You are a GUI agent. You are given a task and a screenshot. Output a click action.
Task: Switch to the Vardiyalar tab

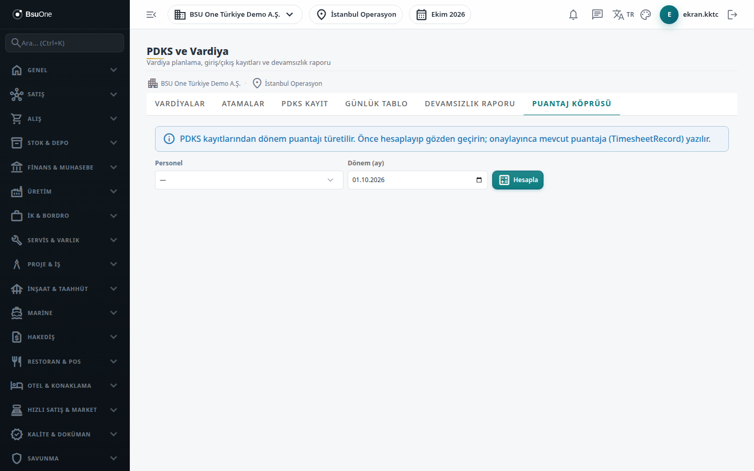tap(180, 104)
